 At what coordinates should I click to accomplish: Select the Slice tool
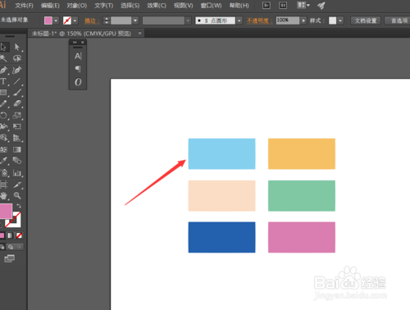coord(17,185)
